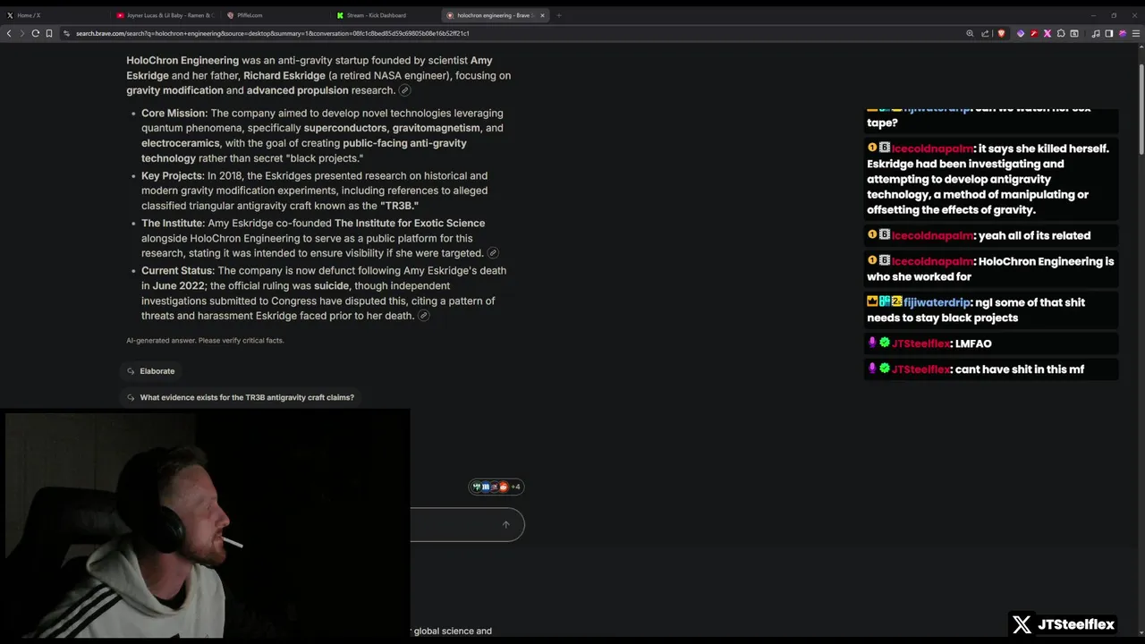Click citation link icon after 'she were targeted'
Viewport: 1145px width, 644px height.
[492, 253]
